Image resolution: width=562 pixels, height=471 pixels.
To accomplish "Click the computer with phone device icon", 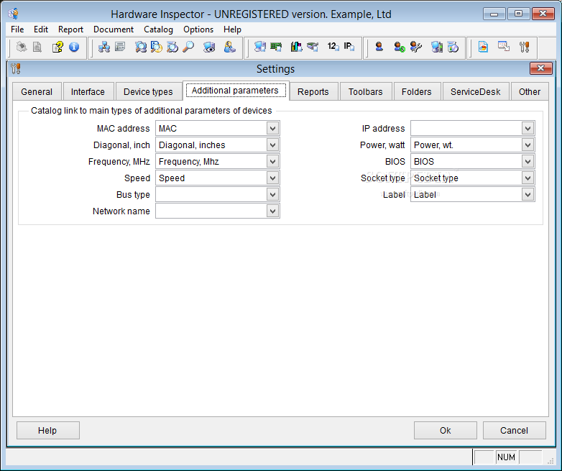I will 436,47.
